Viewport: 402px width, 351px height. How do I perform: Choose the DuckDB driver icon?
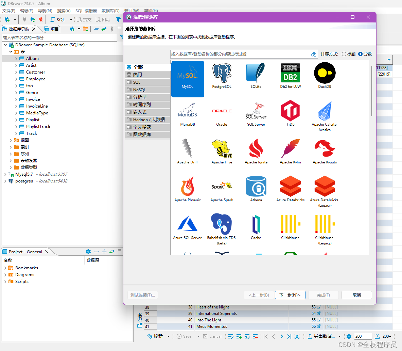[325, 76]
